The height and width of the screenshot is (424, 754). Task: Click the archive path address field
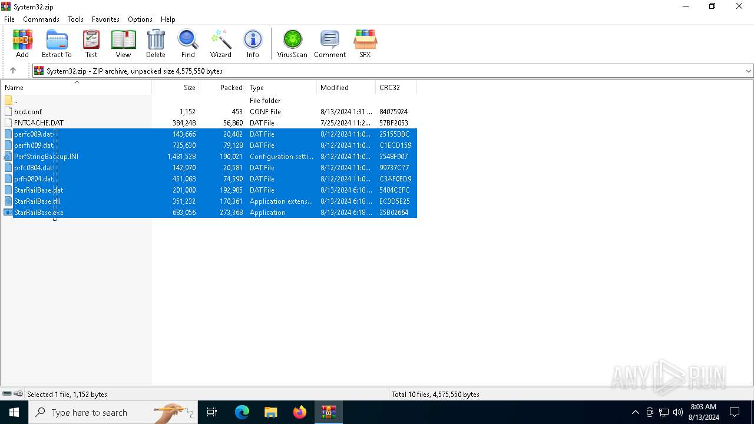(x=389, y=71)
